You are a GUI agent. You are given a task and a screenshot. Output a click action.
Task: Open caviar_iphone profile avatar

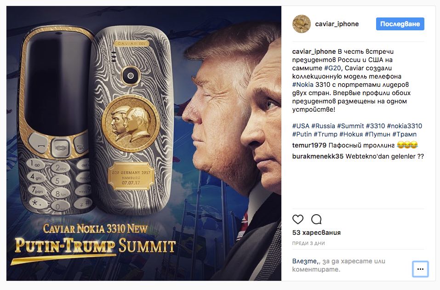pos(301,24)
